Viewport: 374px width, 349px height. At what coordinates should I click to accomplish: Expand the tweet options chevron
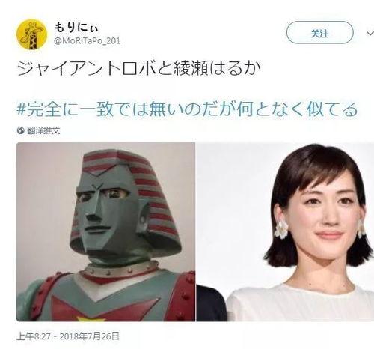click(370, 33)
